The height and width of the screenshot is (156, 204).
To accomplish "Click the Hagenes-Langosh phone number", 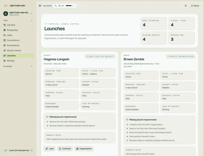I will tap(60, 64).
